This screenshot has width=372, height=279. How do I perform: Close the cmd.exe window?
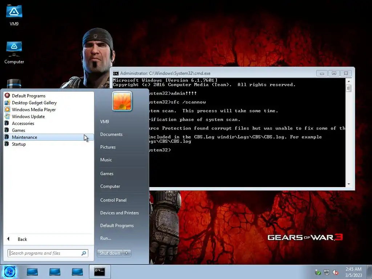pyautogui.click(x=346, y=73)
